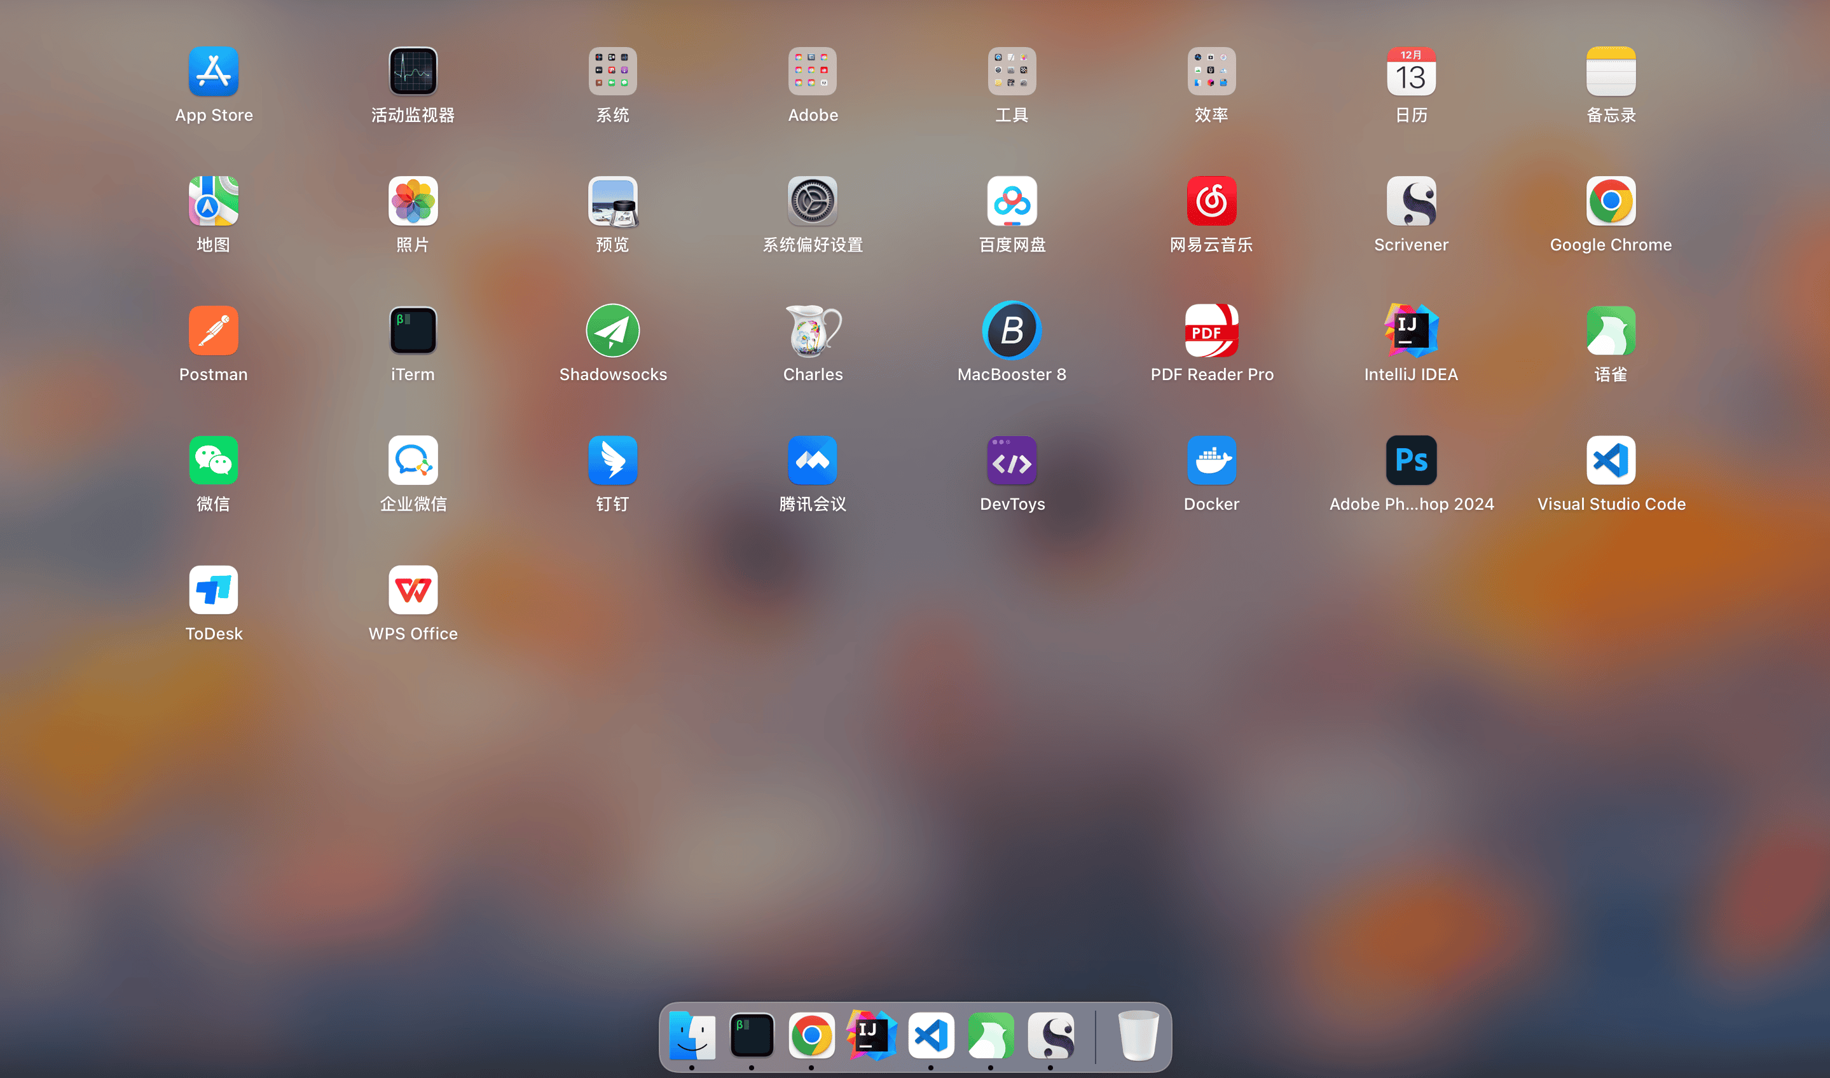Launch Postman from the Launchpad grid

[x=213, y=331]
